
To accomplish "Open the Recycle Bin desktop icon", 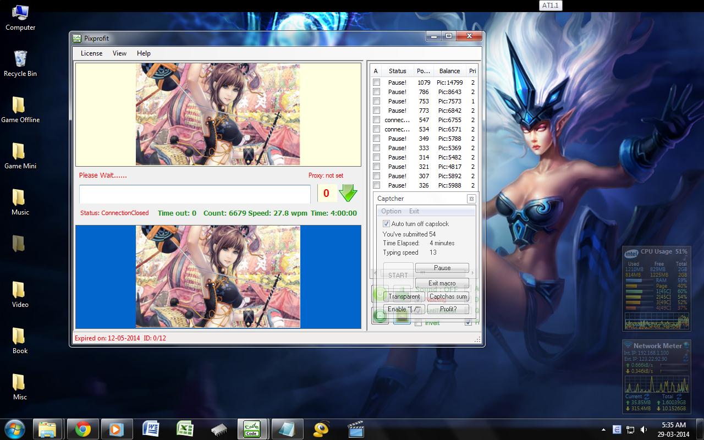I will coord(20,63).
